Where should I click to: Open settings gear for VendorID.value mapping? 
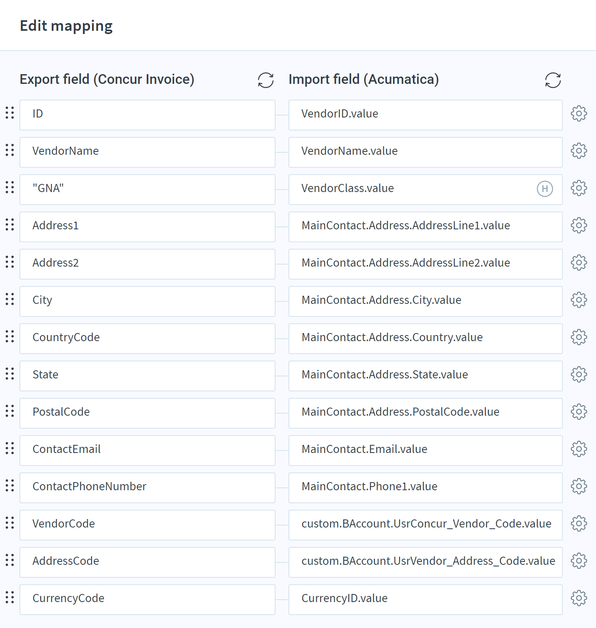coord(579,113)
